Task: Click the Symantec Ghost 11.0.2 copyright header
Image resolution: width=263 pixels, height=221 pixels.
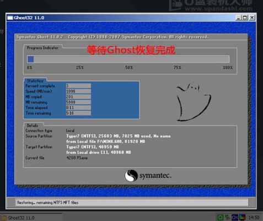Action: (x=112, y=37)
